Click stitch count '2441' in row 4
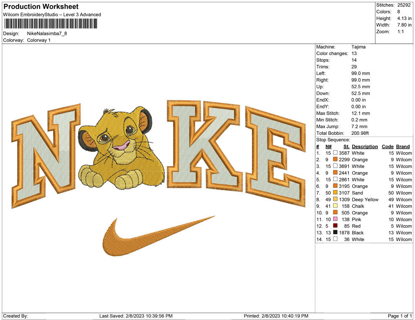Image resolution: width=415 pixels, height=320 pixels. pyautogui.click(x=344, y=173)
